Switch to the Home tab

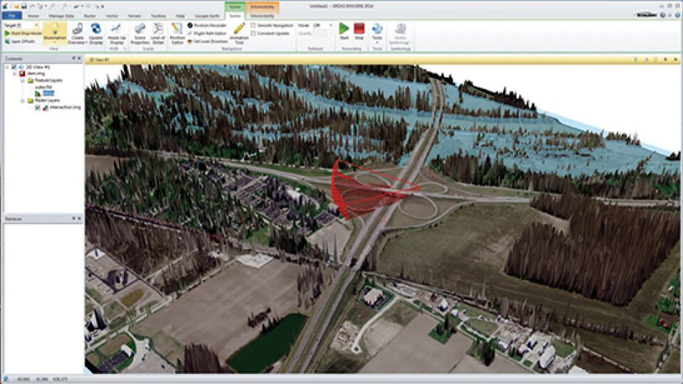click(x=33, y=16)
